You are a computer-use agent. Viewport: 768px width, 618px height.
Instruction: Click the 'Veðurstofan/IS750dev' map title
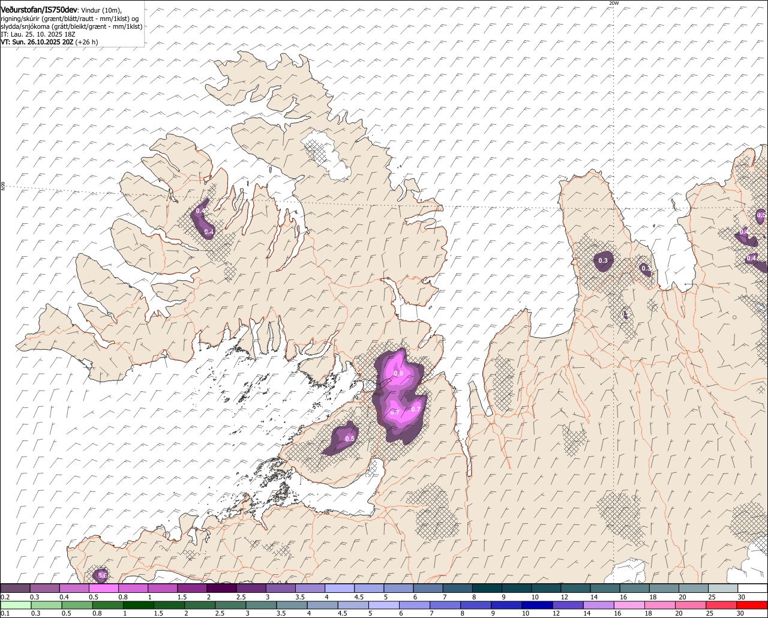click(39, 9)
